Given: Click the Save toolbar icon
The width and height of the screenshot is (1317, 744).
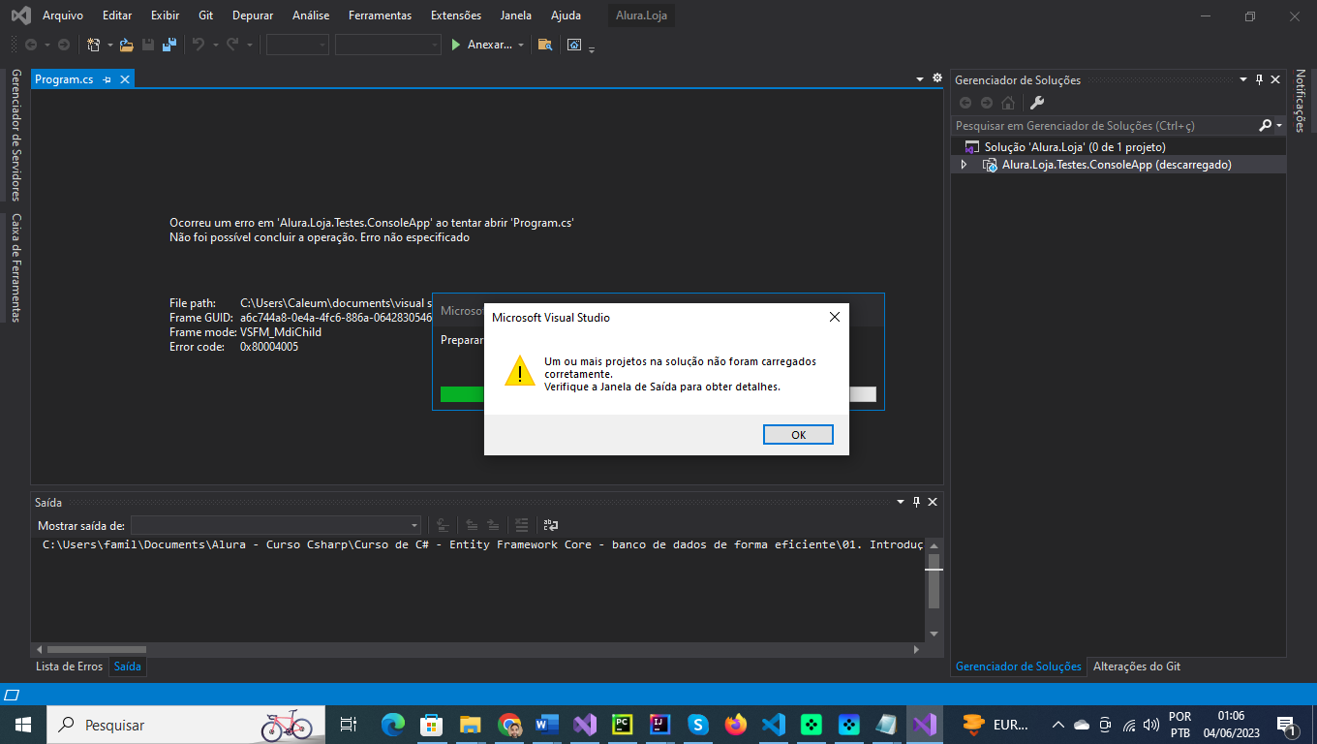Looking at the screenshot, I should pyautogui.click(x=148, y=45).
